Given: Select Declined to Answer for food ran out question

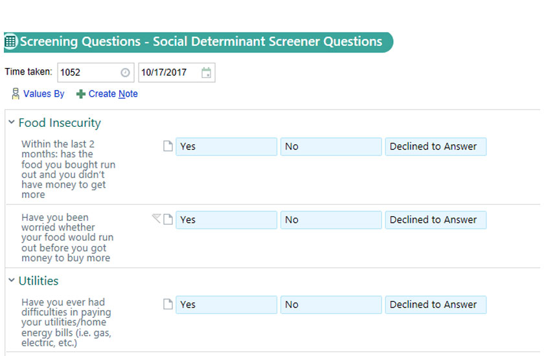Looking at the screenshot, I should [435, 146].
